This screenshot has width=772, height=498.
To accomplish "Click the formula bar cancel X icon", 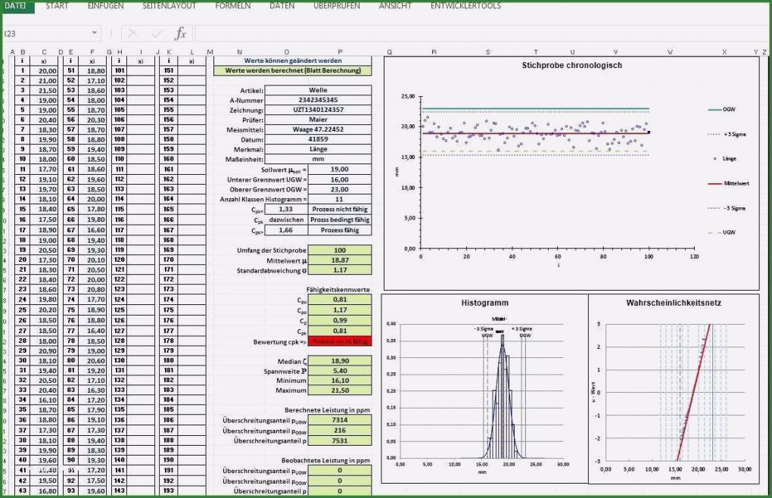I will 132,33.
